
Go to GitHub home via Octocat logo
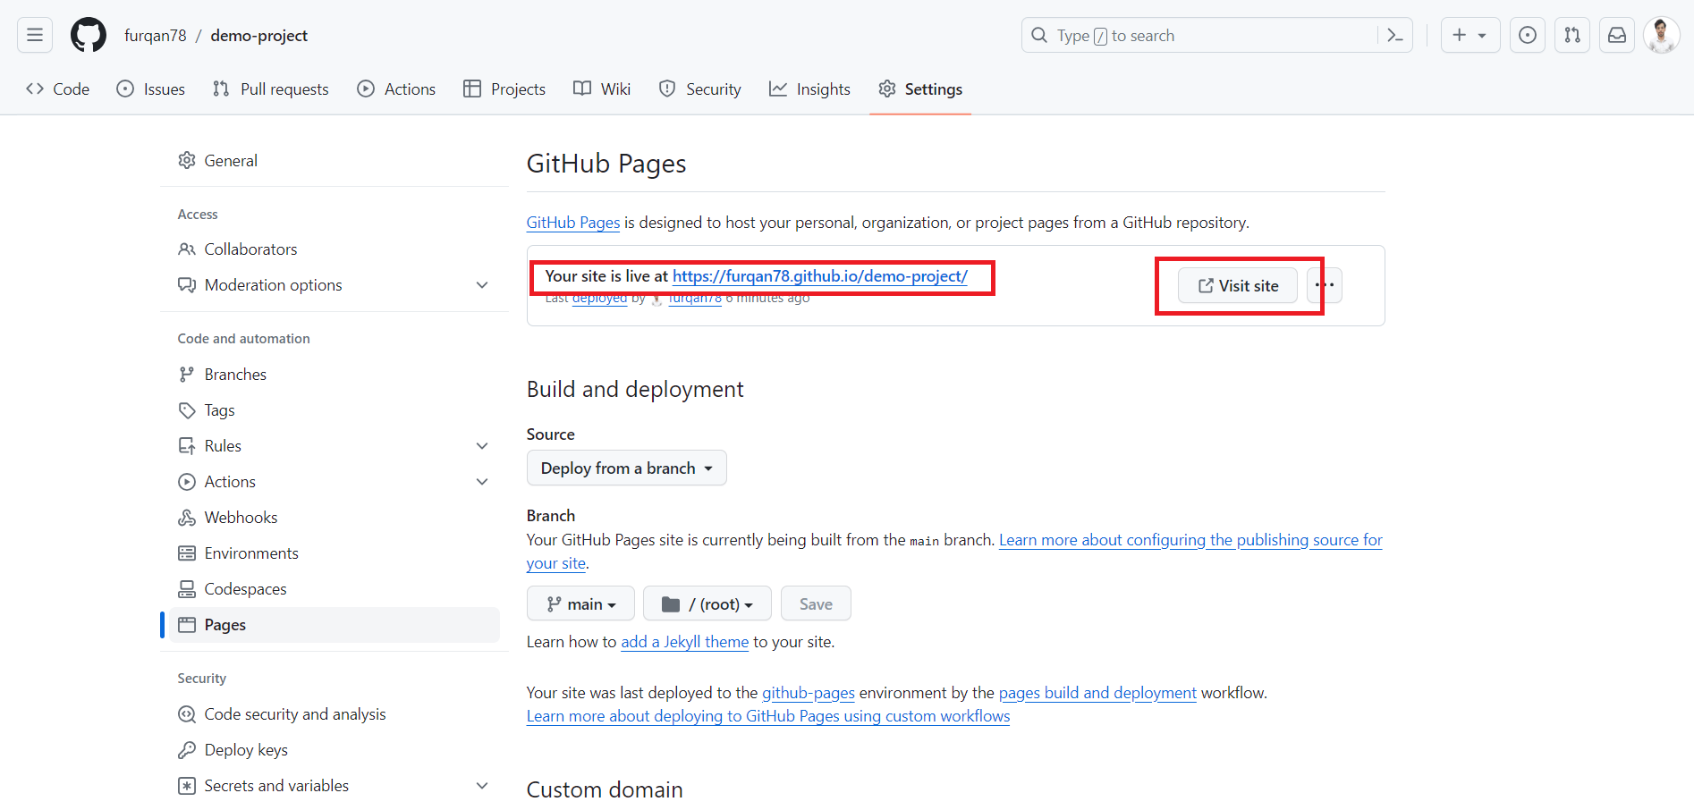pos(89,35)
